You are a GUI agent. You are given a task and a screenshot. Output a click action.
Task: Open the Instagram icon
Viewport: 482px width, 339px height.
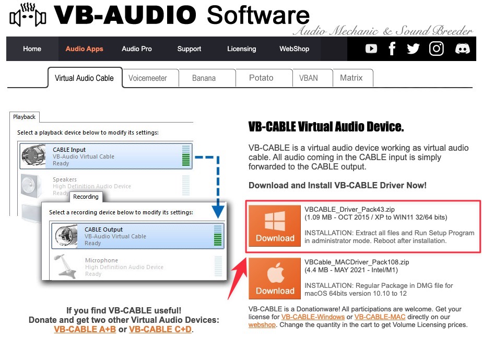click(x=437, y=49)
